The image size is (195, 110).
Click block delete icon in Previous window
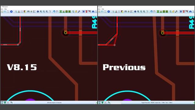pos(167,12)
